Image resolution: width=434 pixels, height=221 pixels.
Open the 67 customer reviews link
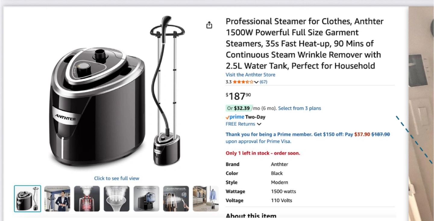pyautogui.click(x=263, y=82)
